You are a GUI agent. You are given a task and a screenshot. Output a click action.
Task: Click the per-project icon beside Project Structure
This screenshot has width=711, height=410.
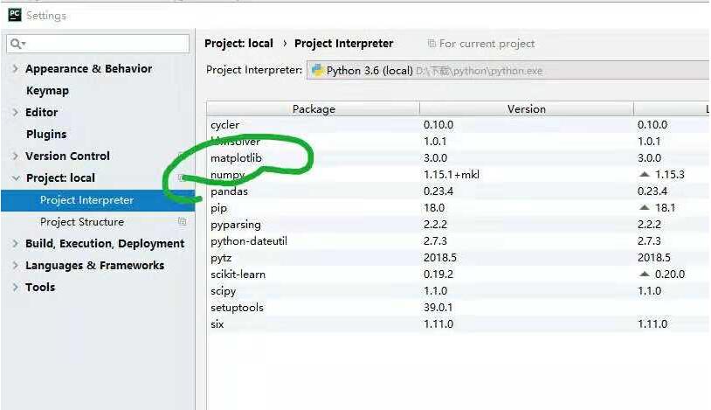[183, 222]
